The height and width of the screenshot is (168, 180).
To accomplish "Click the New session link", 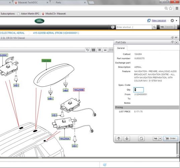I will tap(159, 20).
